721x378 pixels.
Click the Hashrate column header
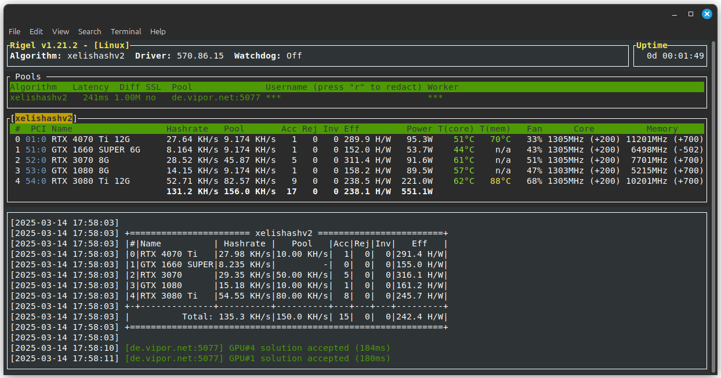click(186, 128)
